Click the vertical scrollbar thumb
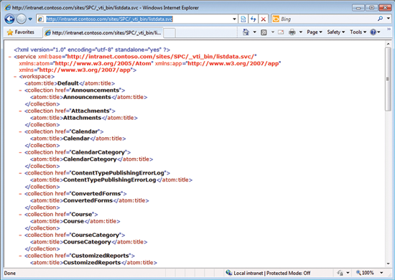The image size is (395, 280). coord(389,79)
